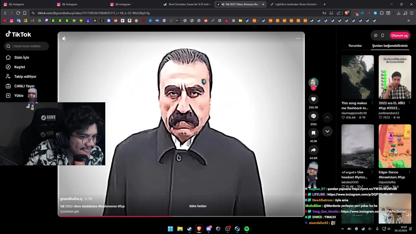Click the browser back arrow
Viewport: 416px width, 234px height.
(5, 13)
